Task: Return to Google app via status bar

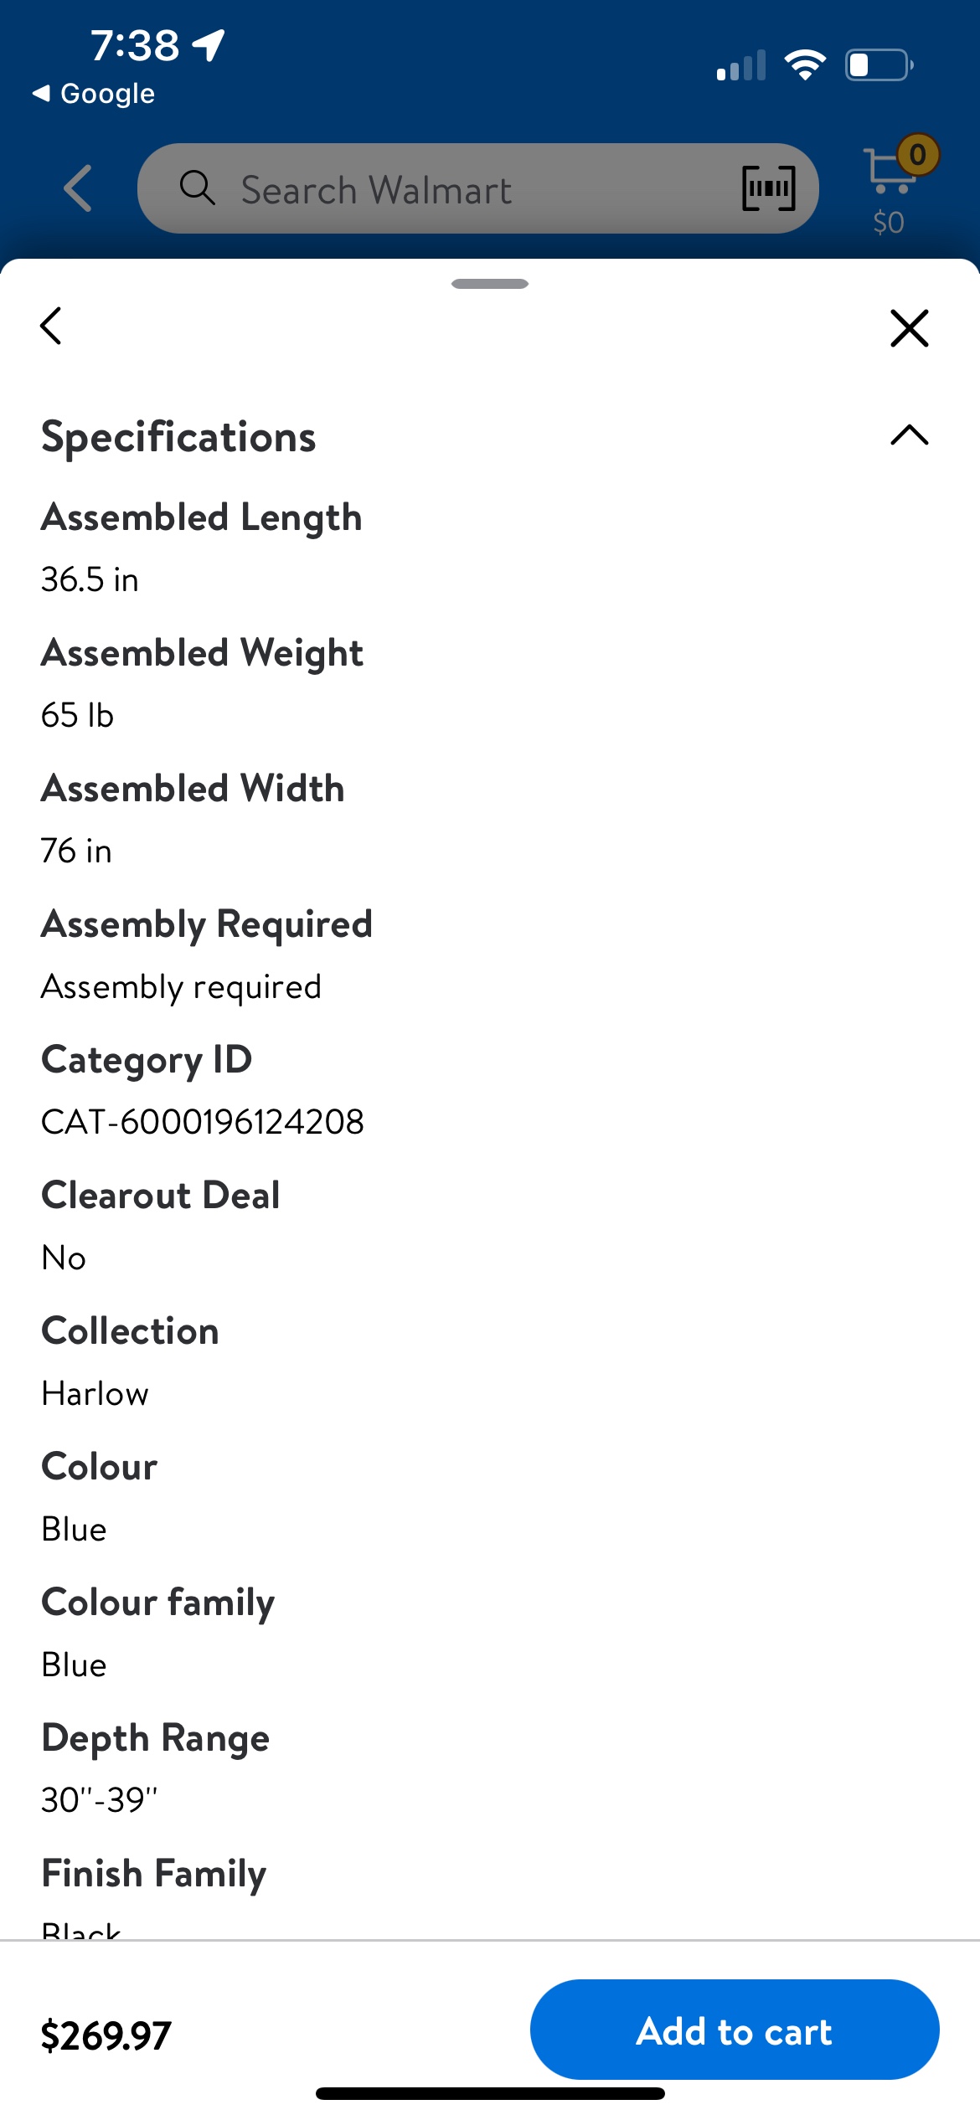Action: (94, 94)
